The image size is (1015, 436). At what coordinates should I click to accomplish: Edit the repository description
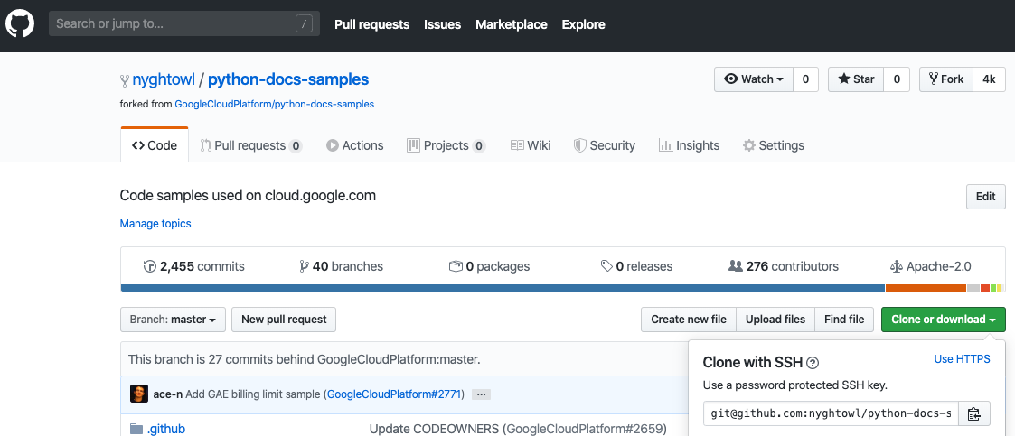[985, 197]
